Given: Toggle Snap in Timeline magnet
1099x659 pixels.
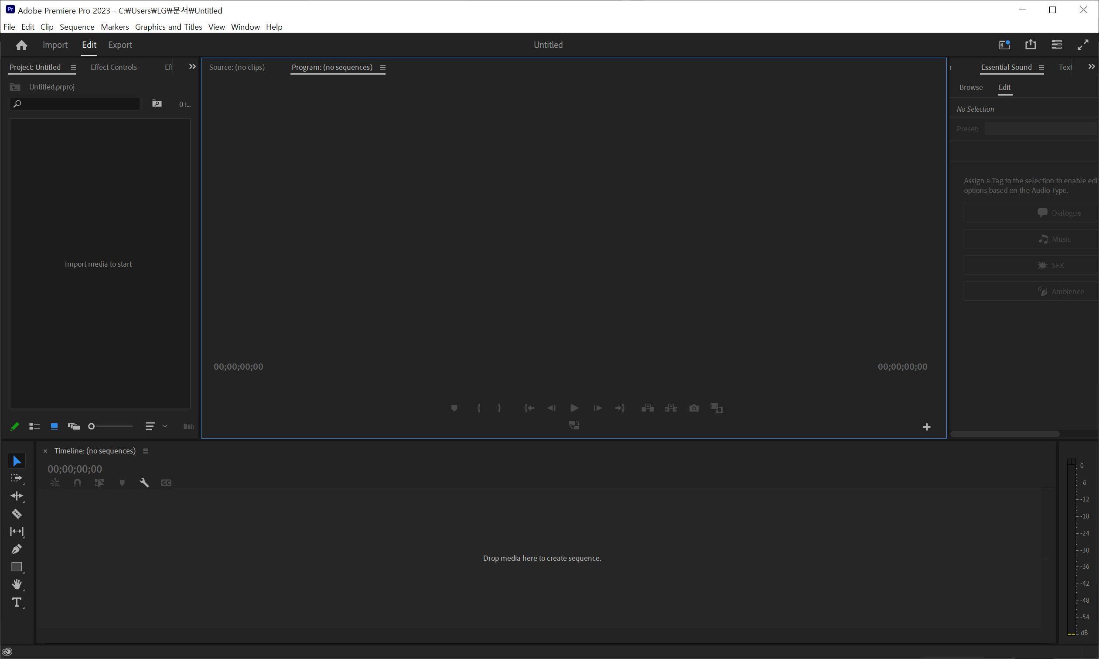Looking at the screenshot, I should coord(77,483).
